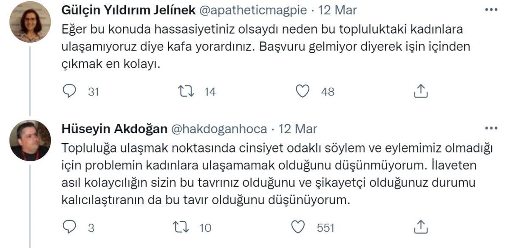Screen dimensions: 510x248
Task: Share Hüseyin's tweet via the upload icon
Action: (x=421, y=227)
